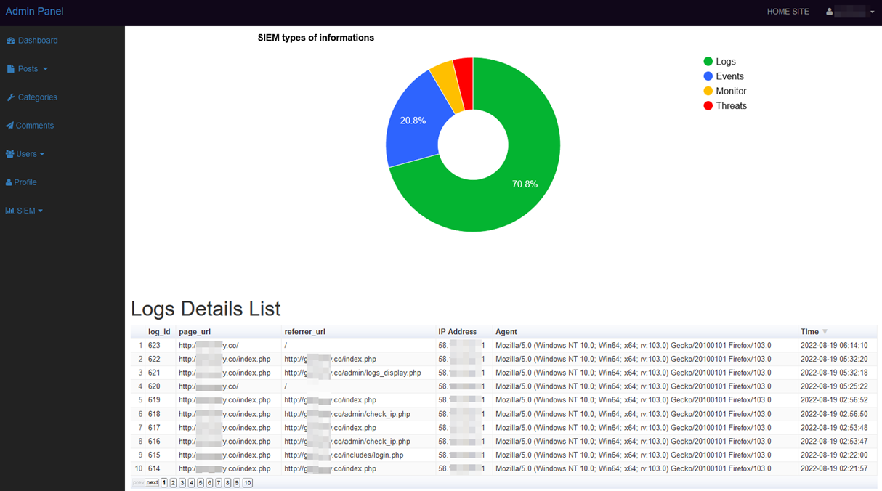Screen dimensions: 882x491
Task: Go to the next page of logs
Action: [x=152, y=483]
